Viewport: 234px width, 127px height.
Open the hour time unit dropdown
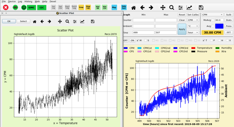pos(193,33)
